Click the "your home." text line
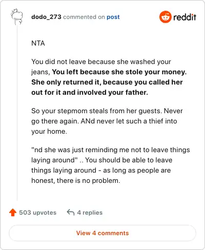This screenshot has width=205, height=250. point(49,131)
